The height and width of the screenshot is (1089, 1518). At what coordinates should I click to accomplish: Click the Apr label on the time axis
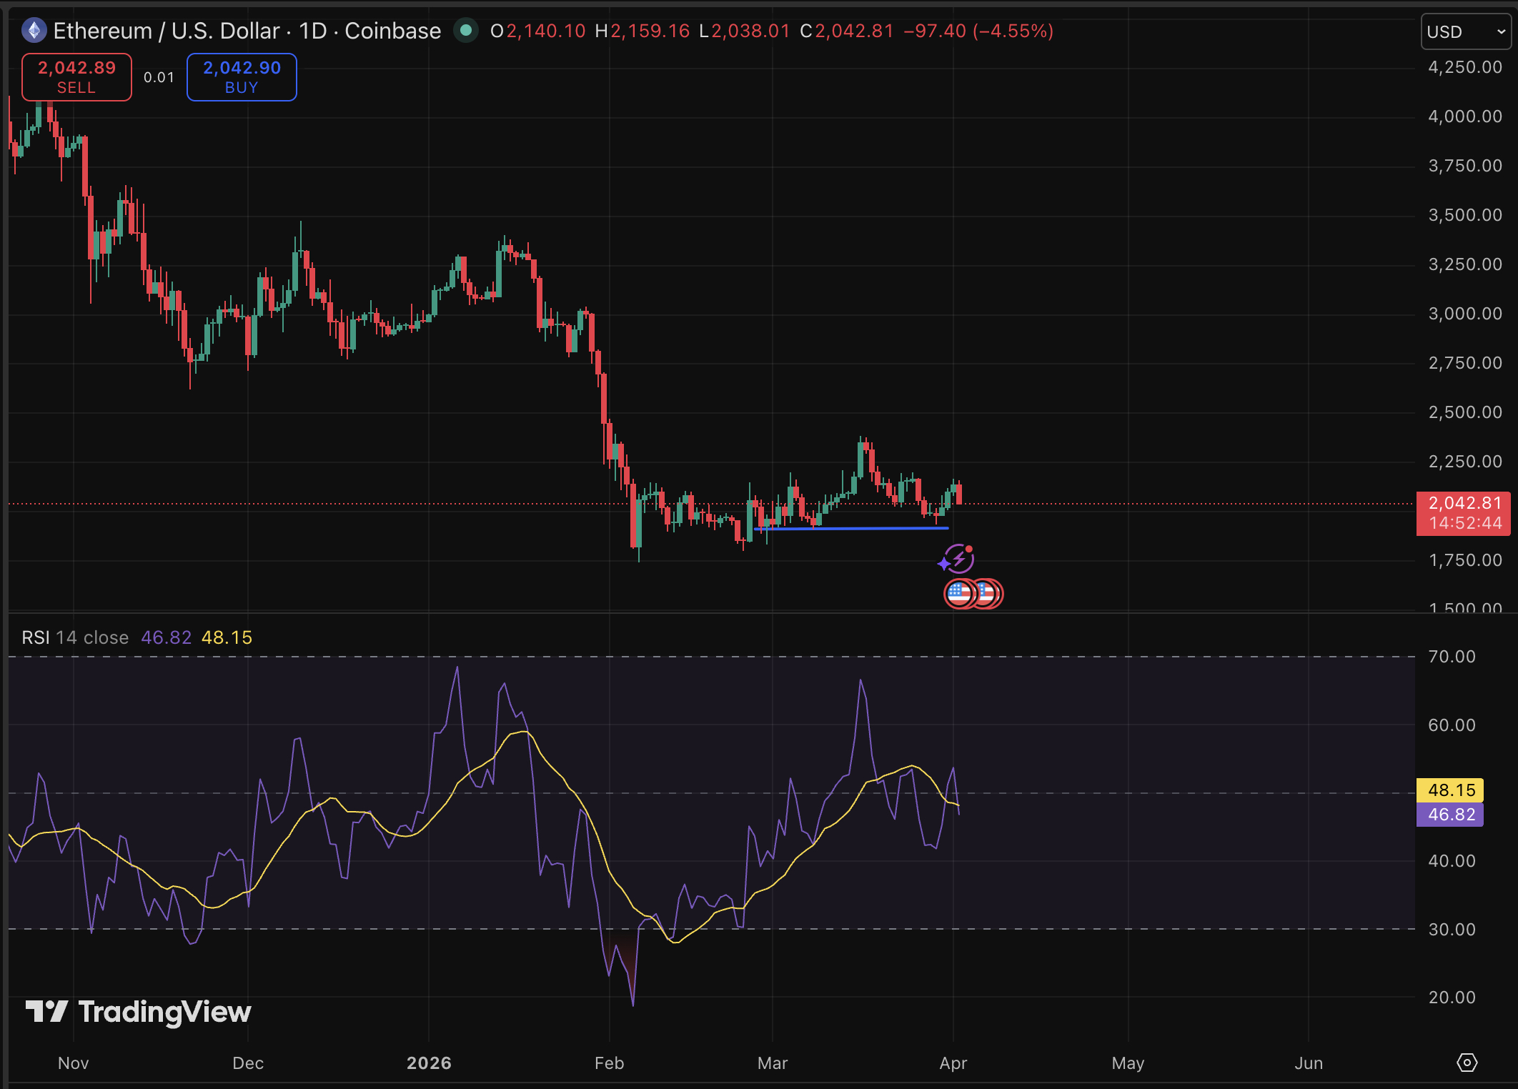click(953, 1063)
